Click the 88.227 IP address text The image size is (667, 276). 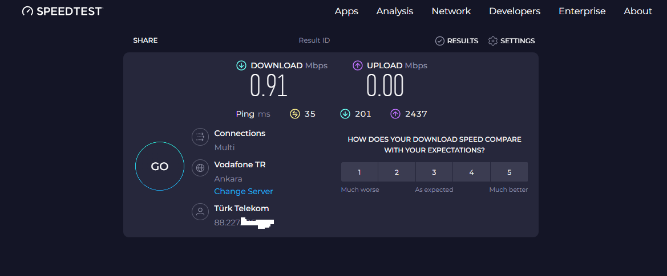pos(228,223)
